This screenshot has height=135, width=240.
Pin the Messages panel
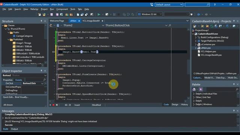point(234,111)
